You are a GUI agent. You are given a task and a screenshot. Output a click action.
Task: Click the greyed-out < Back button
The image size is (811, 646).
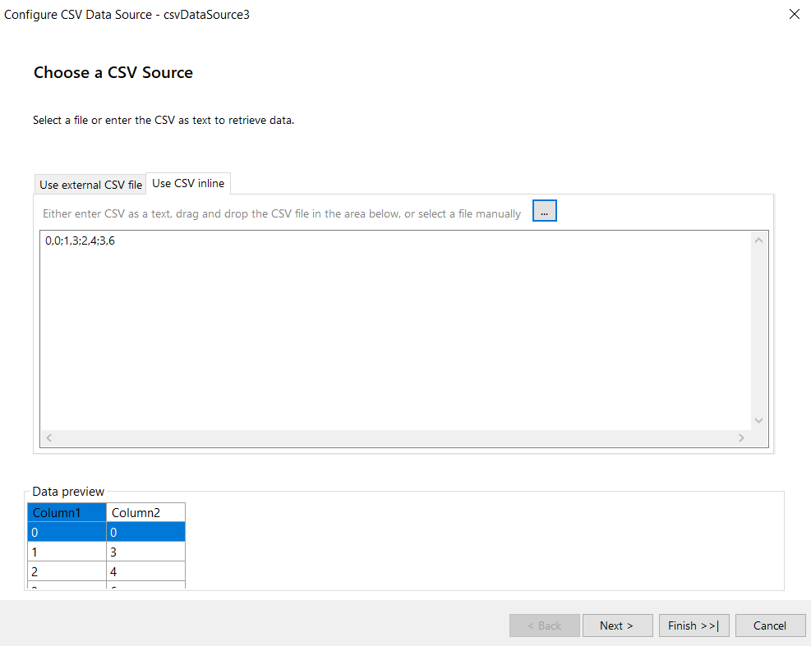point(544,625)
